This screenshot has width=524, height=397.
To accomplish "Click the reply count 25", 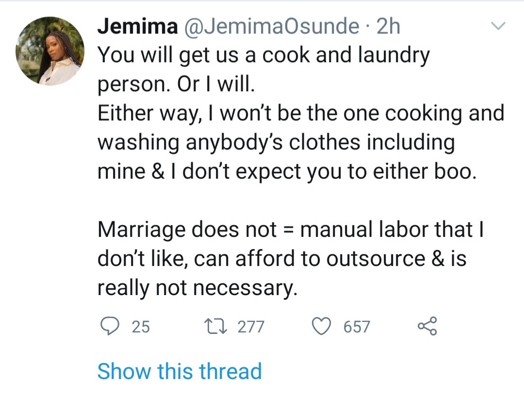I will click(x=141, y=327).
